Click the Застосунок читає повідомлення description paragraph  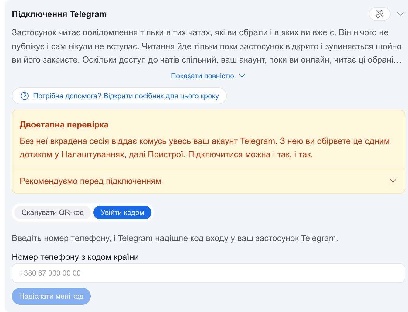click(207, 46)
